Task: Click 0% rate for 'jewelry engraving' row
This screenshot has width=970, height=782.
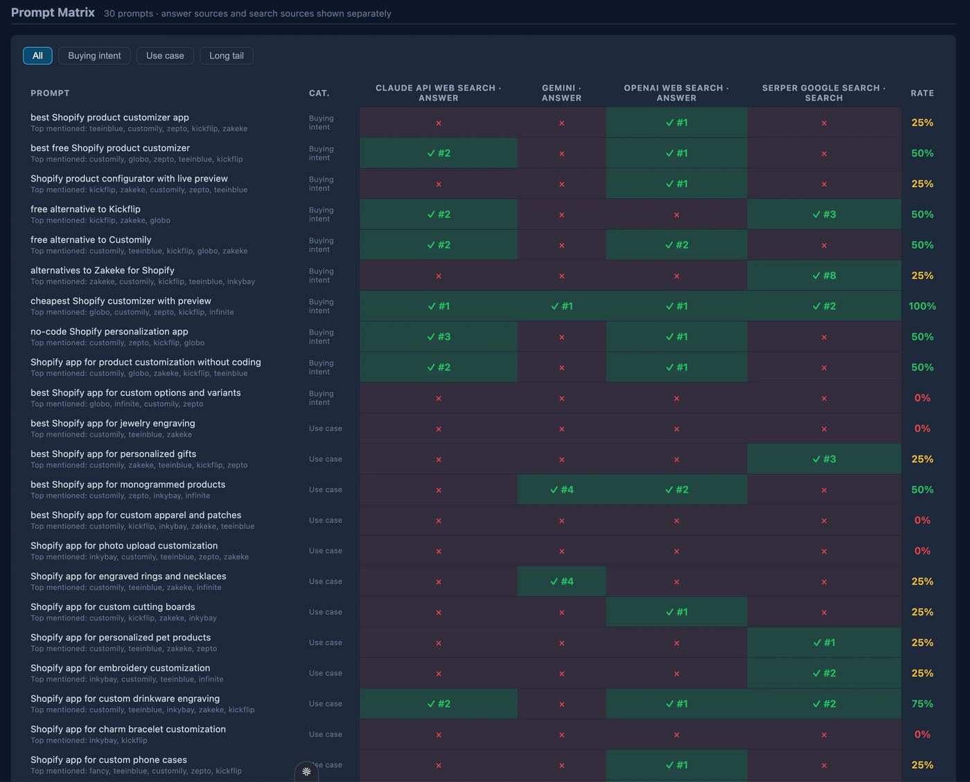Action: click(x=922, y=428)
